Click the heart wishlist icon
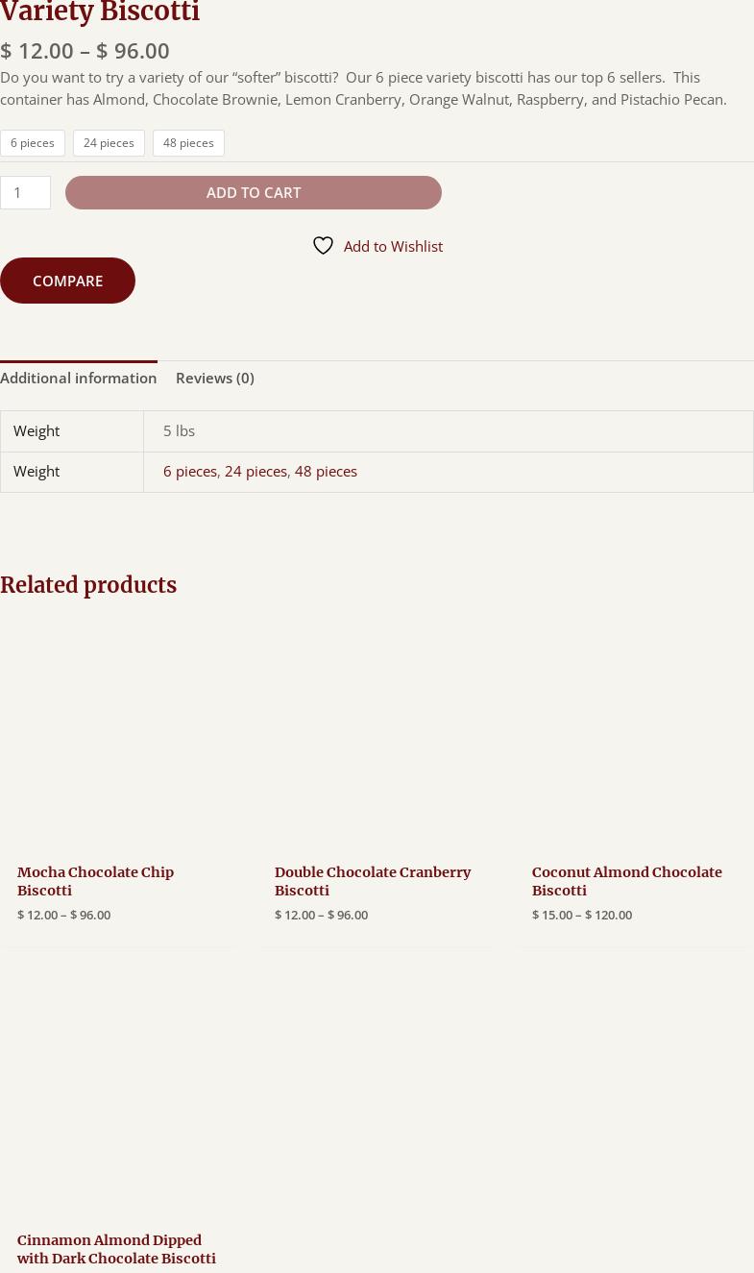Screen dimensions: 754x1273 click(x=323, y=246)
